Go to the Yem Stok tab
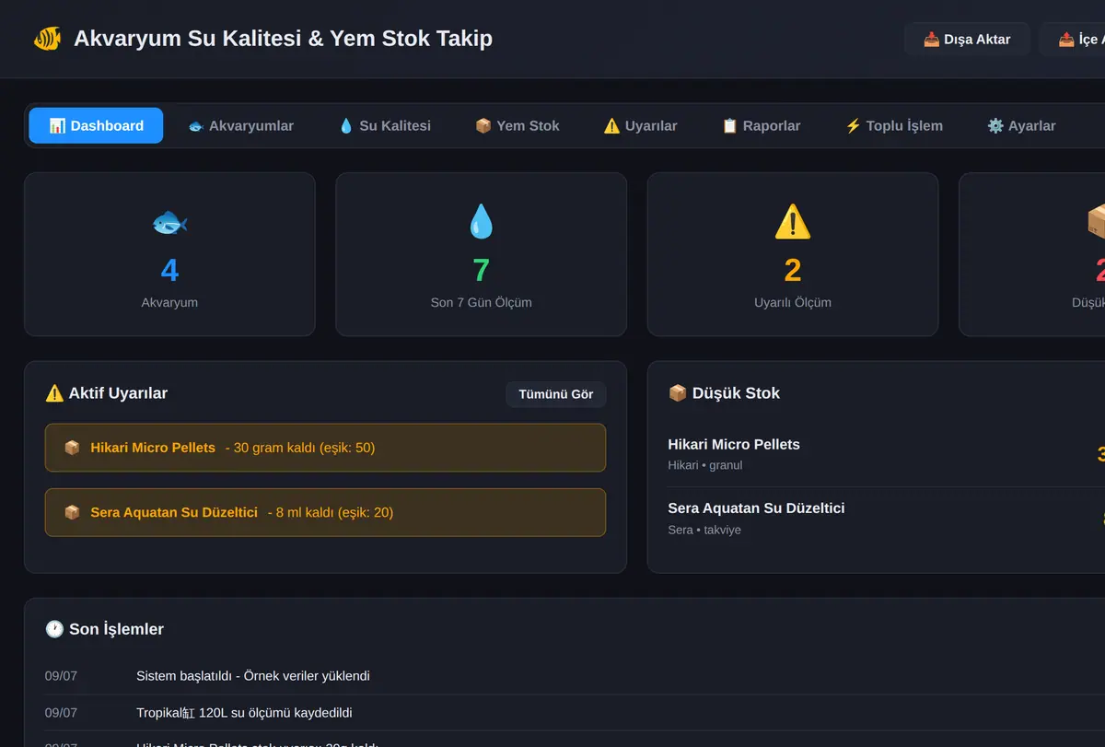1105x747 pixels. (x=518, y=125)
